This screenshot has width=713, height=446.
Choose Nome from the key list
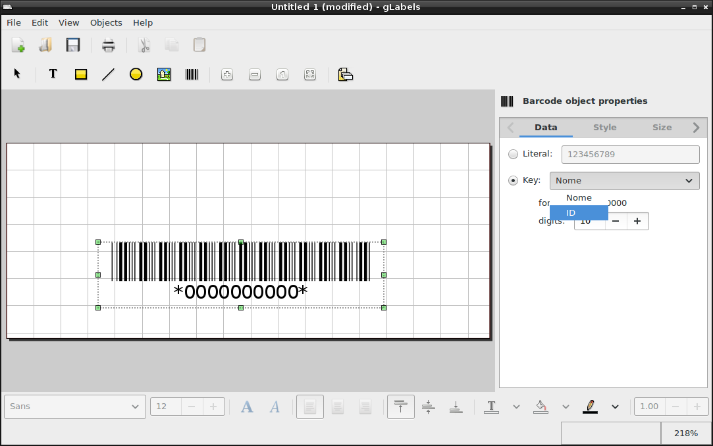pyautogui.click(x=579, y=197)
